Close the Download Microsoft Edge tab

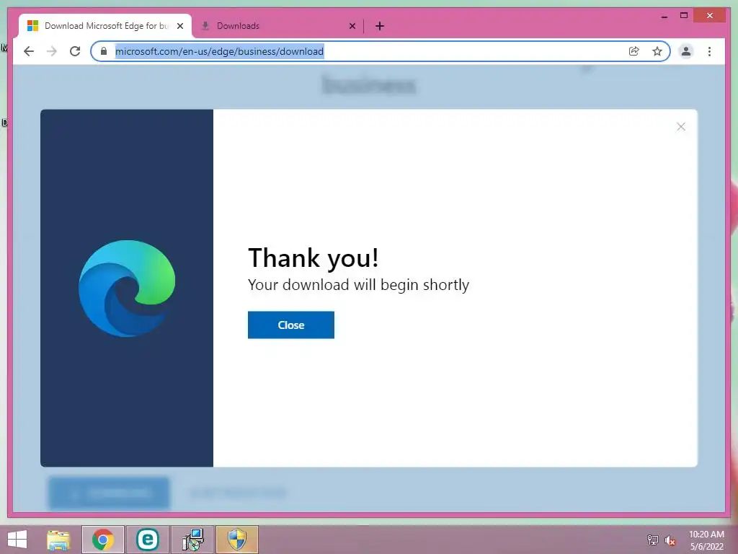coord(179,26)
